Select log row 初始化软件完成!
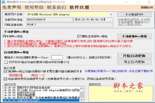Image resolution: width=155 pixels, height=103 pixels. (x=41, y=100)
